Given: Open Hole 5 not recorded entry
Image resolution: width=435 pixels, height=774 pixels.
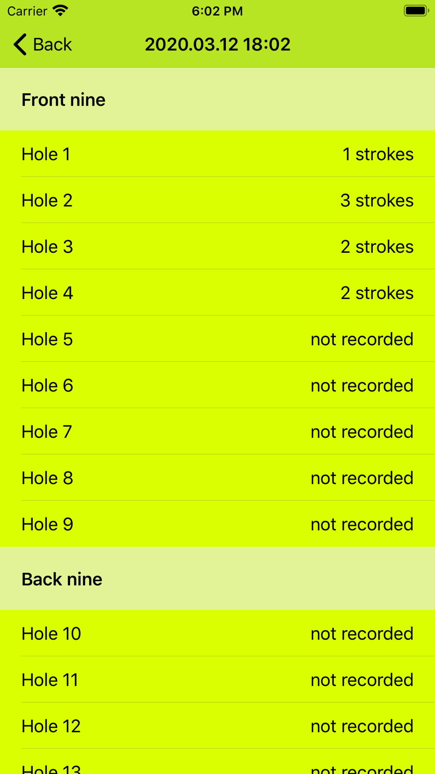Looking at the screenshot, I should [x=217, y=339].
